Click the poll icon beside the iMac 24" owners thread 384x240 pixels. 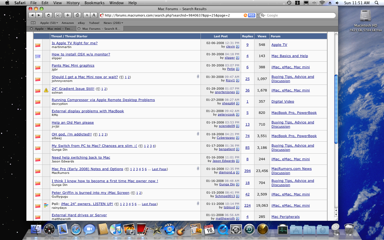point(46,205)
